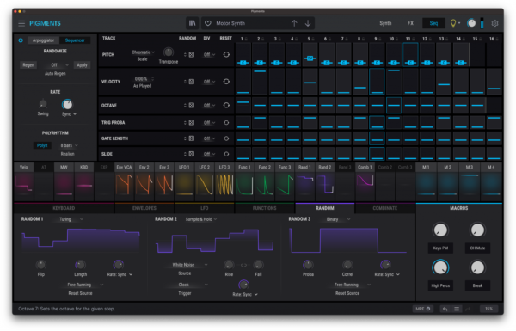516x331 pixels.
Task: Expand the Random 2 Sample & Hold type dropdown
Action: click(200, 219)
